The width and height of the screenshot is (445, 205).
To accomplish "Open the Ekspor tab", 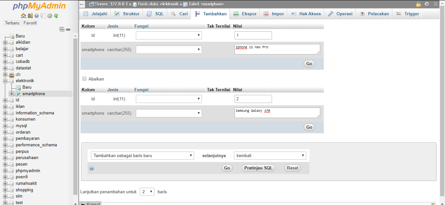I will 245,14.
